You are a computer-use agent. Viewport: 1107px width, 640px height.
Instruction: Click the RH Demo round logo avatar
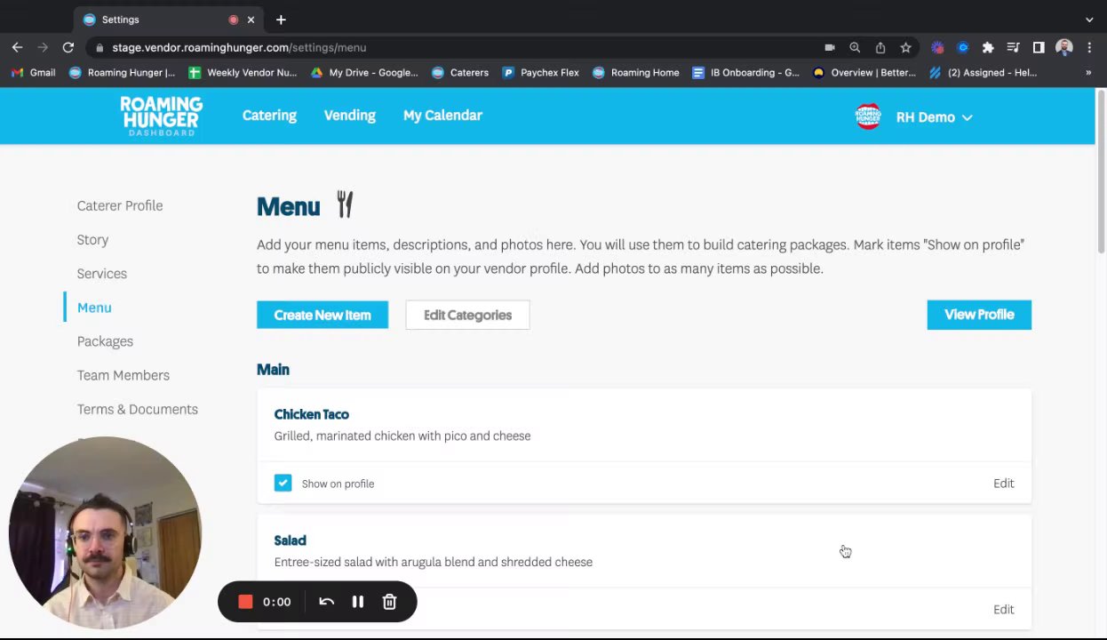click(x=868, y=116)
